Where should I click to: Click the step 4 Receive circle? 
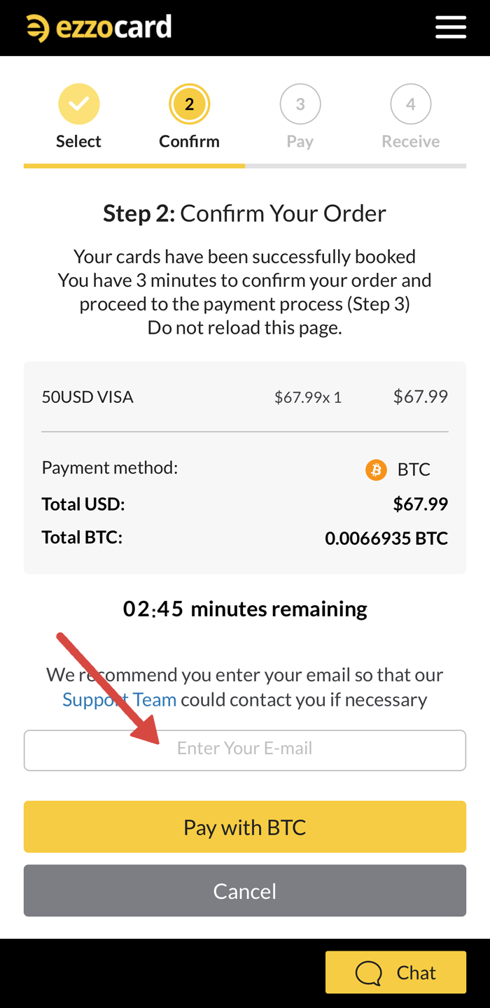coord(410,104)
